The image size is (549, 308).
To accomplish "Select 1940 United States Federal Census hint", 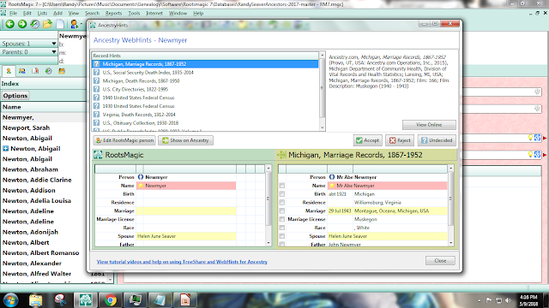I will pyautogui.click(x=138, y=98).
